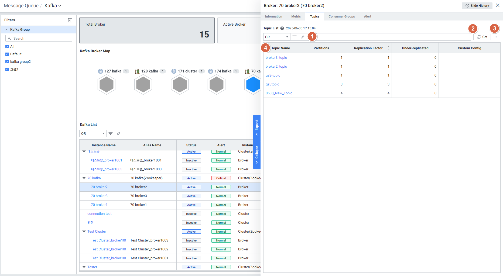Uncheck the All kafka group checkbox

pyautogui.click(x=7, y=47)
